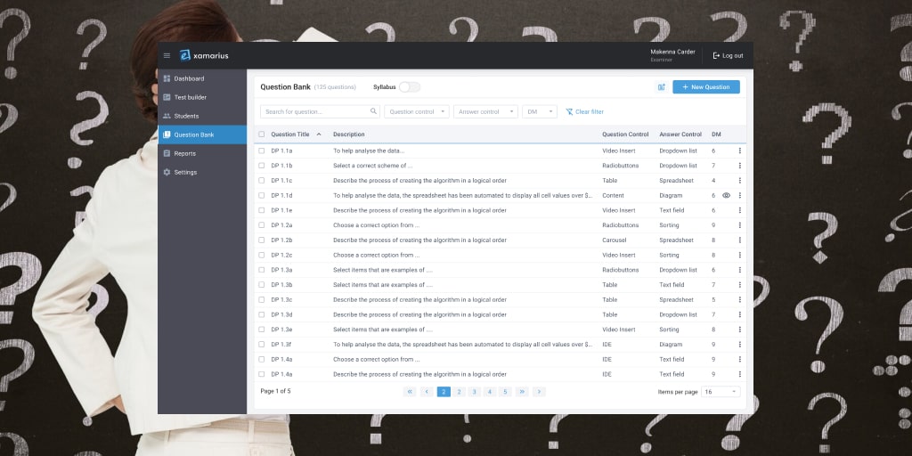Select Question Bank in the sidebar
Image resolution: width=912 pixels, height=456 pixels.
193,134
